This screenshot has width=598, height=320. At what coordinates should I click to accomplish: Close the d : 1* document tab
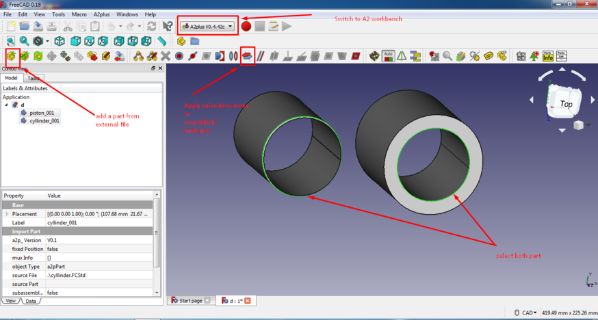(247, 301)
